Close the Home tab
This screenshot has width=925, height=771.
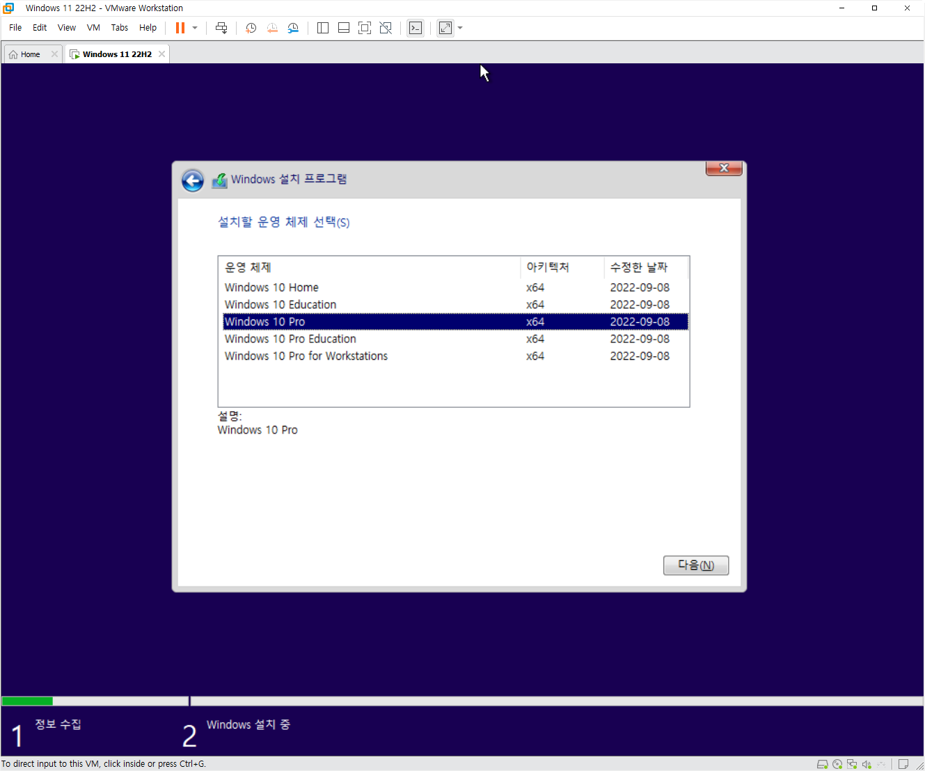(54, 54)
